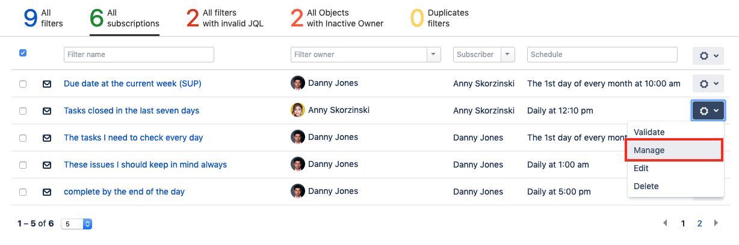Select Delete in the context menu

click(646, 186)
